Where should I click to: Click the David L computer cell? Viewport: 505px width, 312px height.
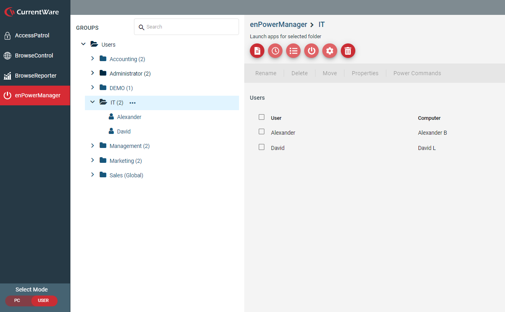(427, 148)
